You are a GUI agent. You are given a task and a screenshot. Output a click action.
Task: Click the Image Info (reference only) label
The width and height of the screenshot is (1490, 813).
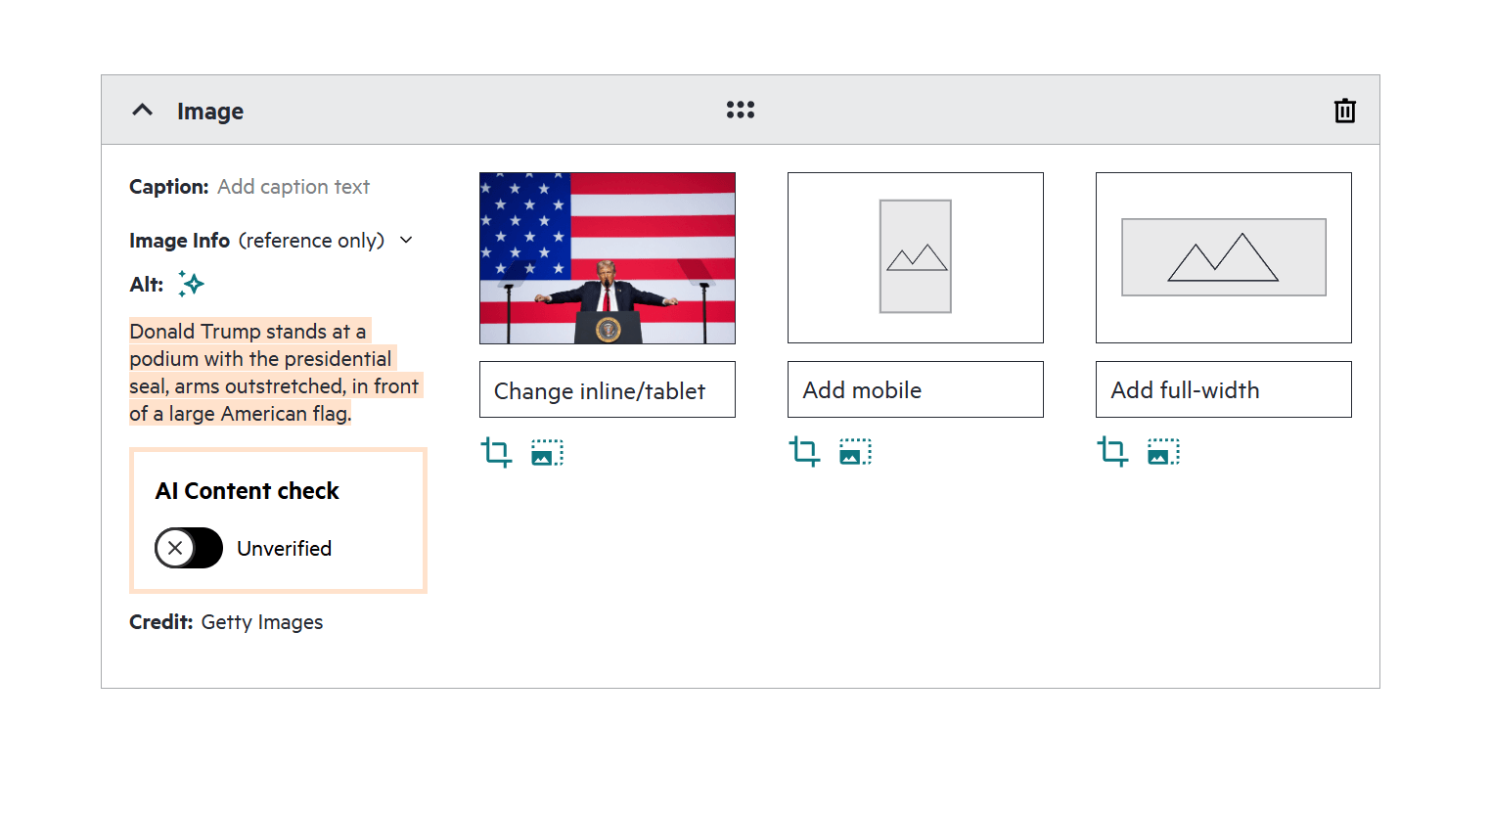(256, 241)
